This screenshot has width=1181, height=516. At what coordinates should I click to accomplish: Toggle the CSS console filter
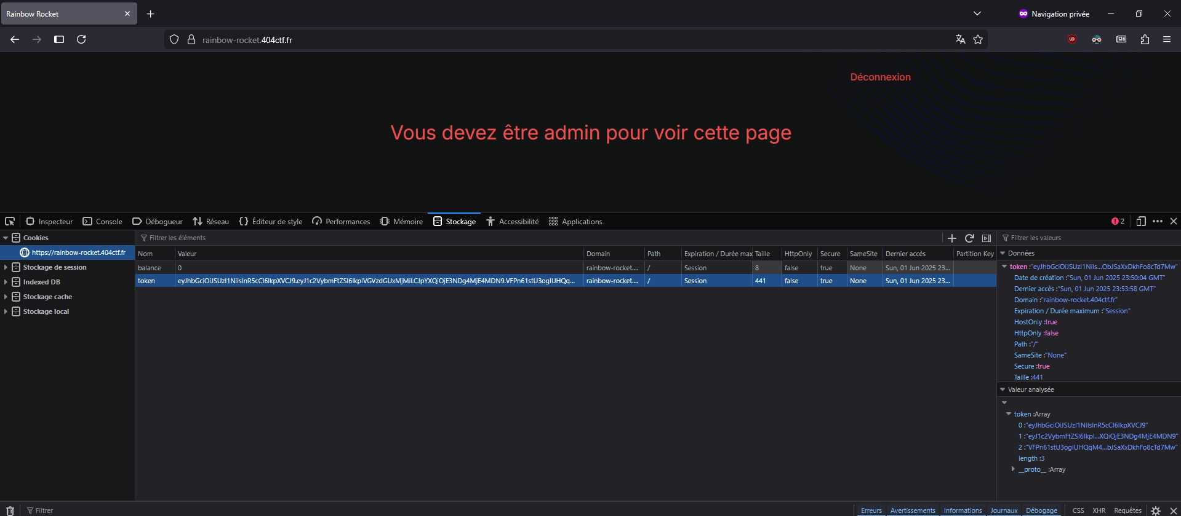[x=1078, y=510]
